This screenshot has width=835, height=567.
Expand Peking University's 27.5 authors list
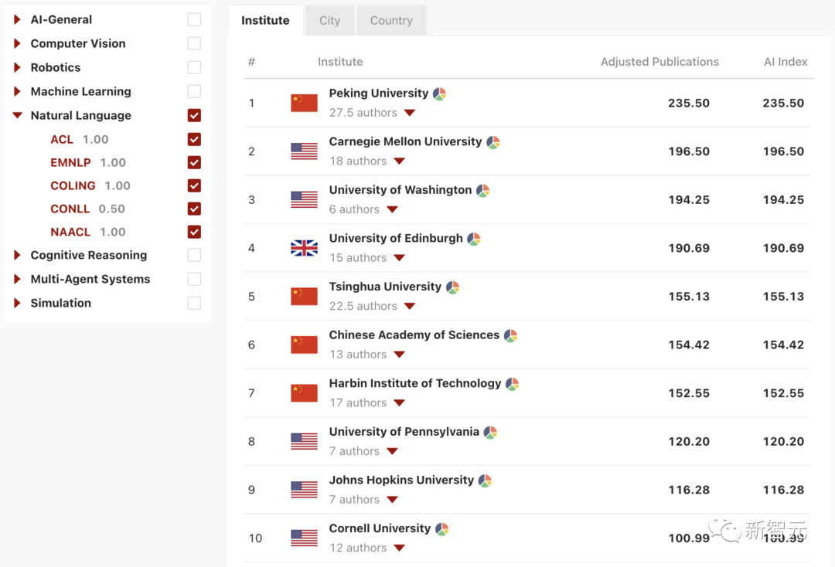click(410, 113)
